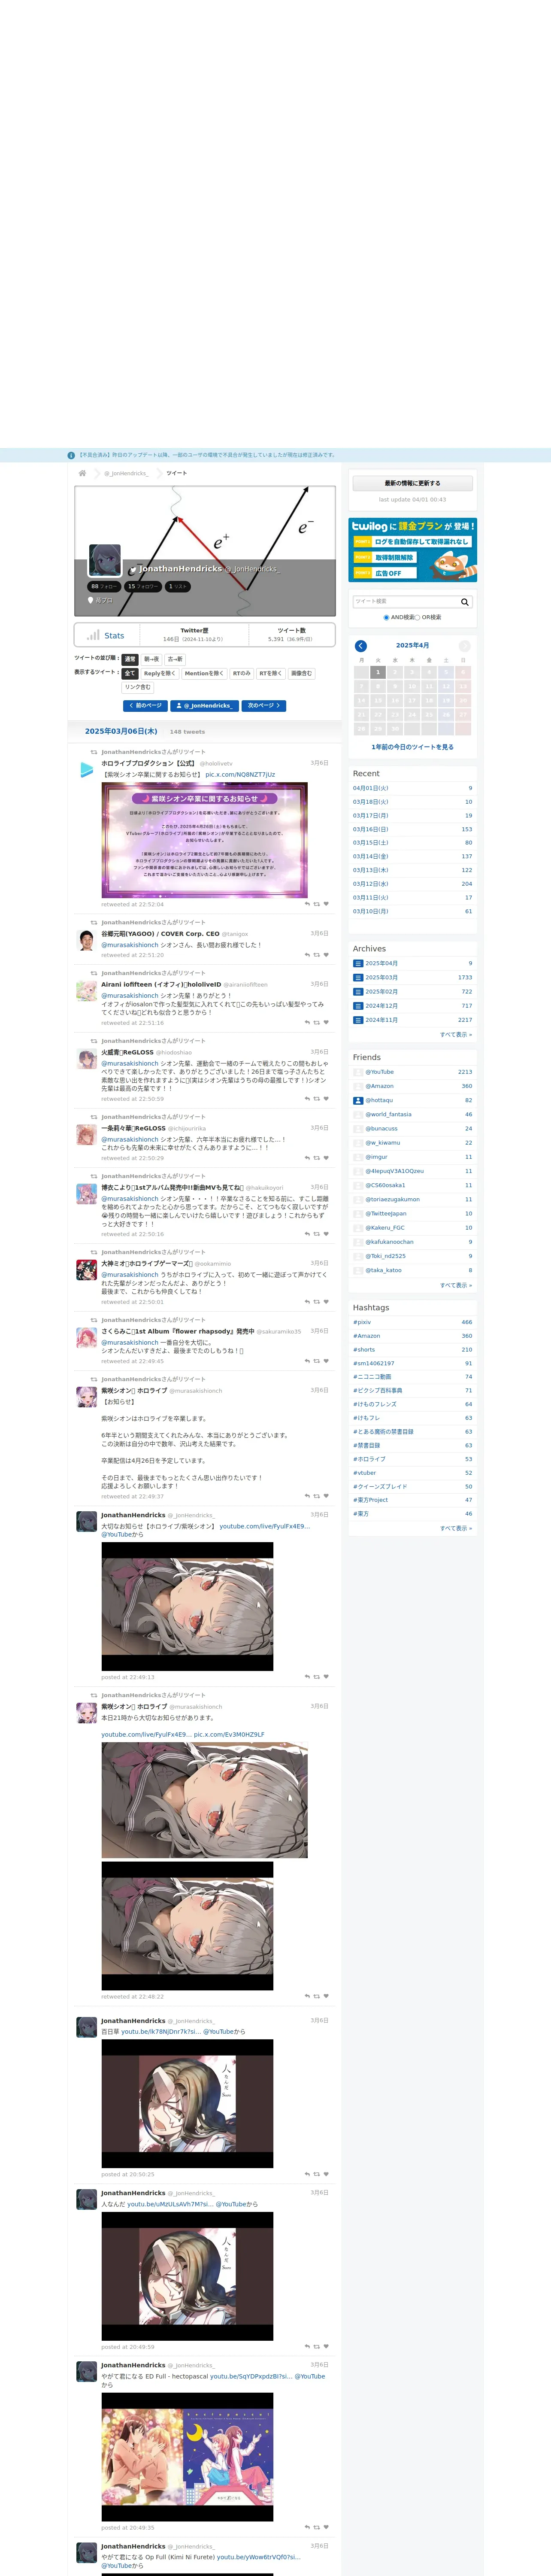Image resolution: width=551 pixels, height=2576 pixels.
Task: Show 全て tweets filter
Action: coord(130,673)
